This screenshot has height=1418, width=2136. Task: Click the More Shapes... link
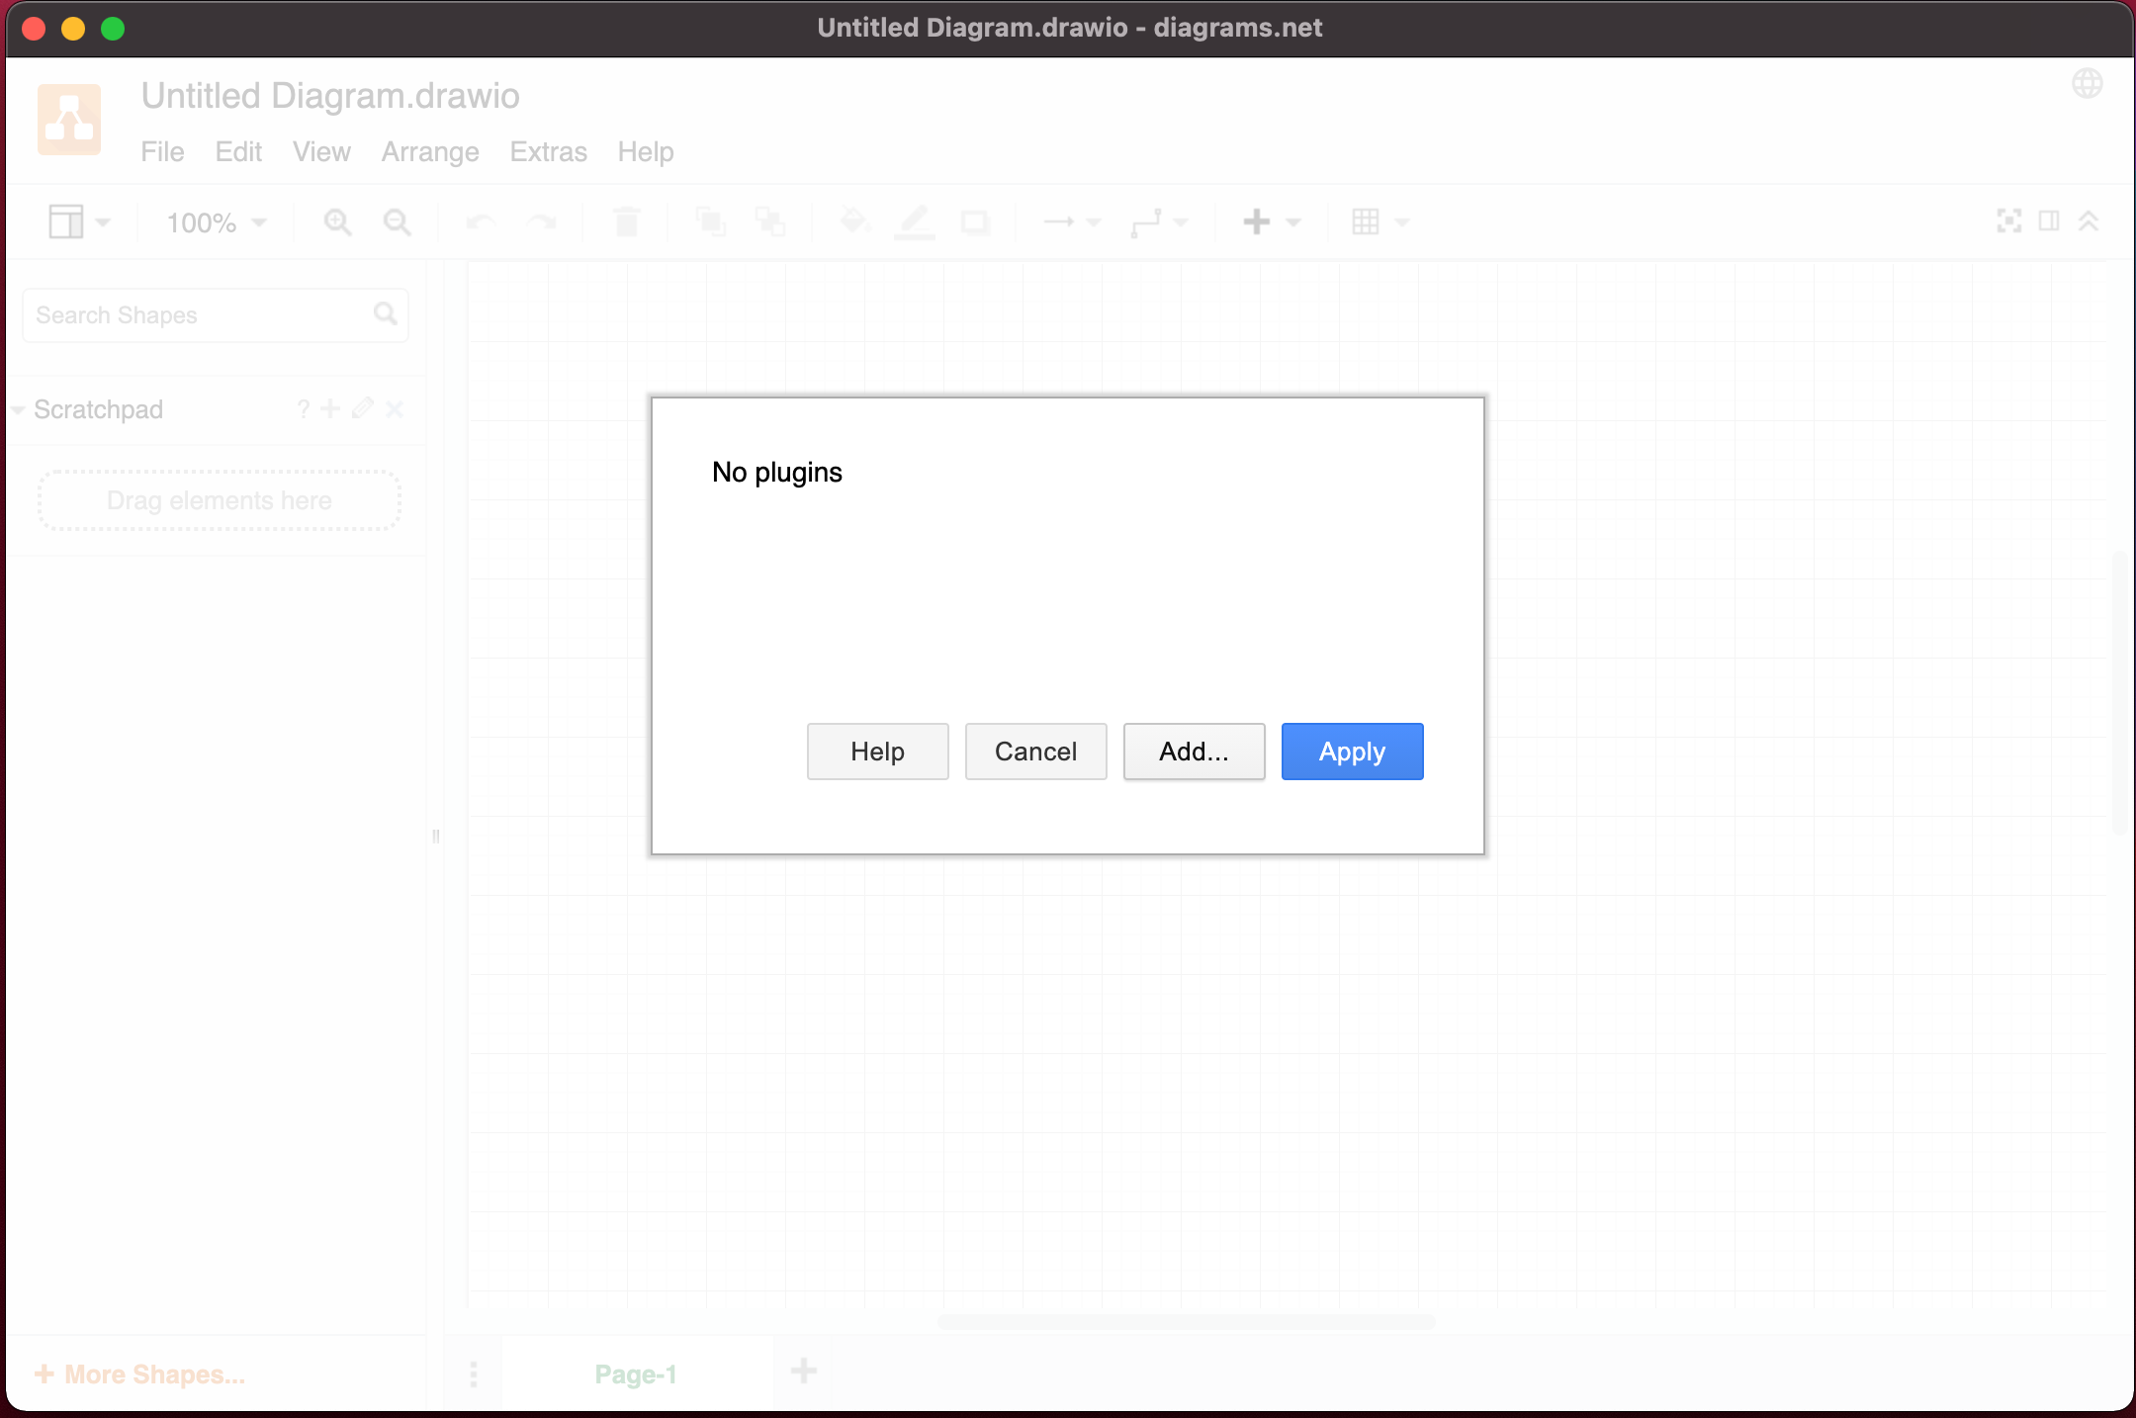click(x=140, y=1374)
